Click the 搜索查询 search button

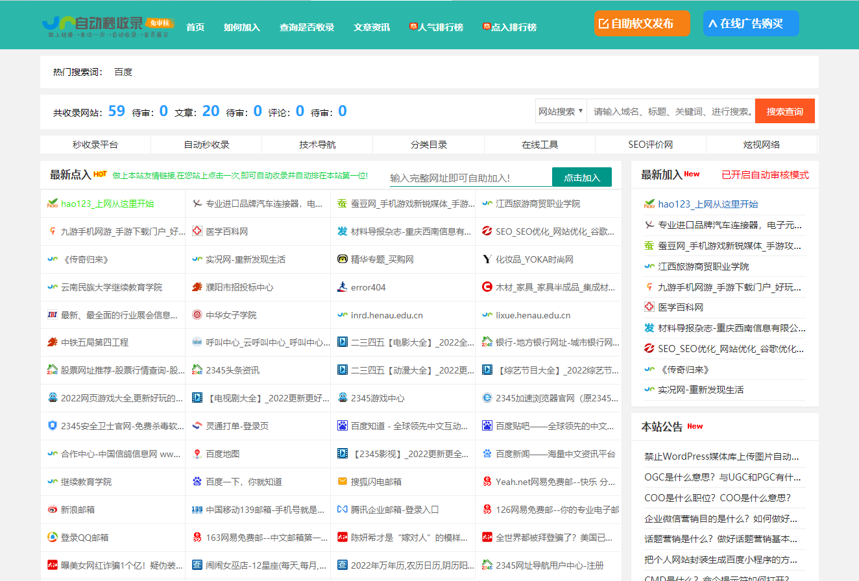785,112
